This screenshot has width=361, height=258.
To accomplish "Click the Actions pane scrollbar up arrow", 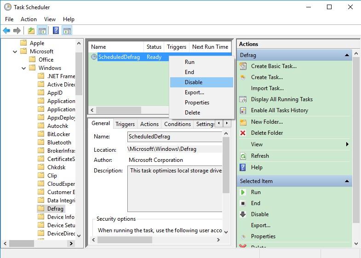I will click(356, 54).
